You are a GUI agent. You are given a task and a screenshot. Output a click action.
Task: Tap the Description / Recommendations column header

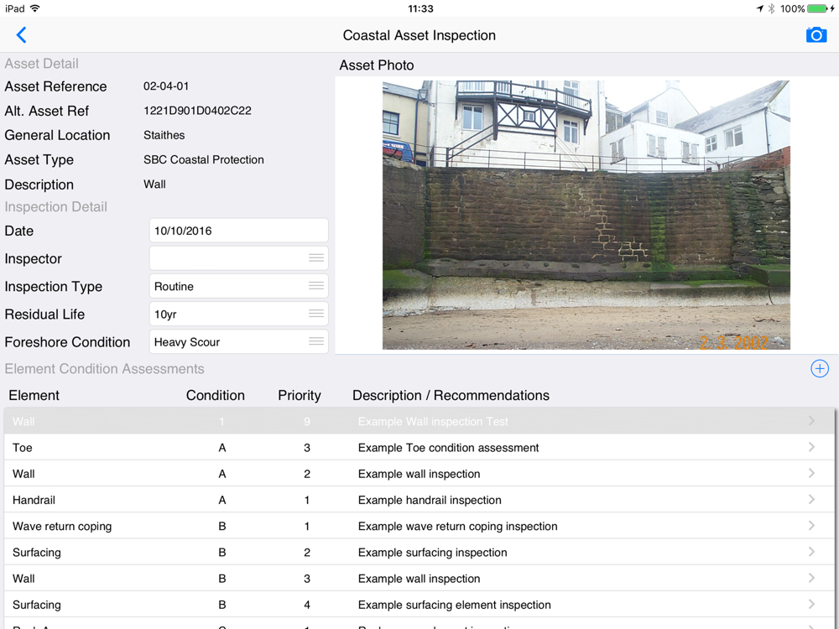tap(451, 395)
